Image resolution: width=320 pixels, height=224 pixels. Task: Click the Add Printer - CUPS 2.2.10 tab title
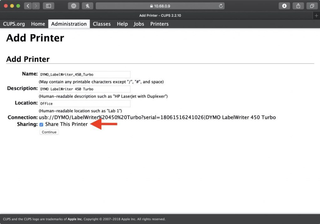[160, 16]
